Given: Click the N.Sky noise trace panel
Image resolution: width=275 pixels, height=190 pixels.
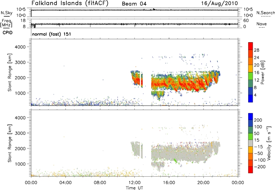Looking at the screenshot, I should coord(134,12).
